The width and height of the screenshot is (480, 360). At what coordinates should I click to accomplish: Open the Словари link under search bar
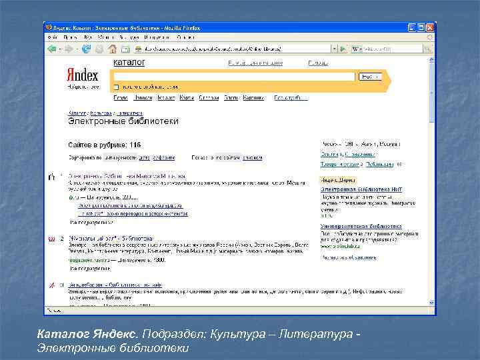tap(209, 97)
